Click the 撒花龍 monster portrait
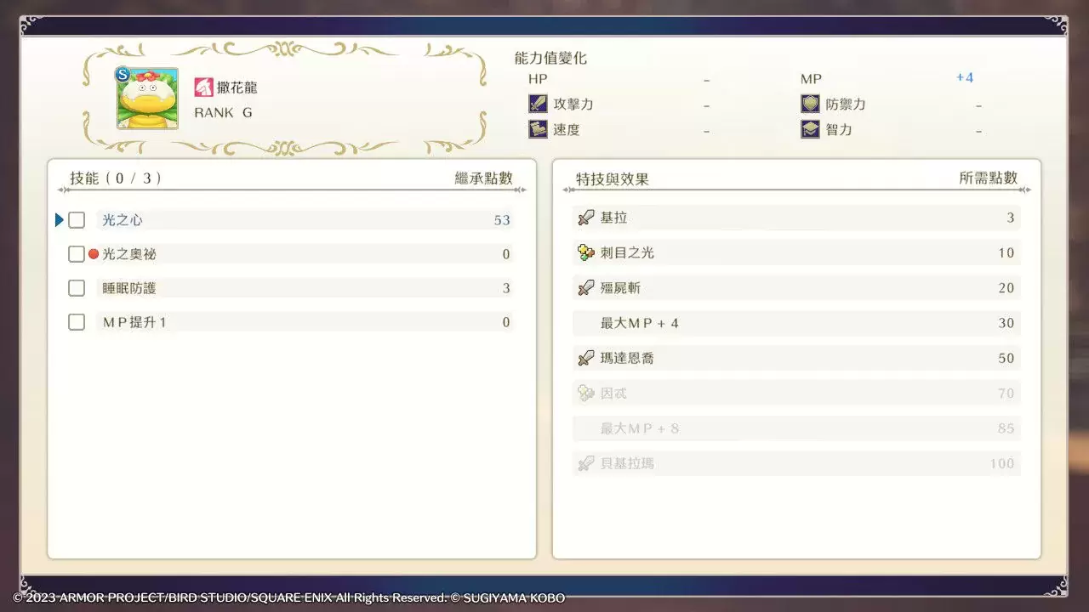 [147, 99]
